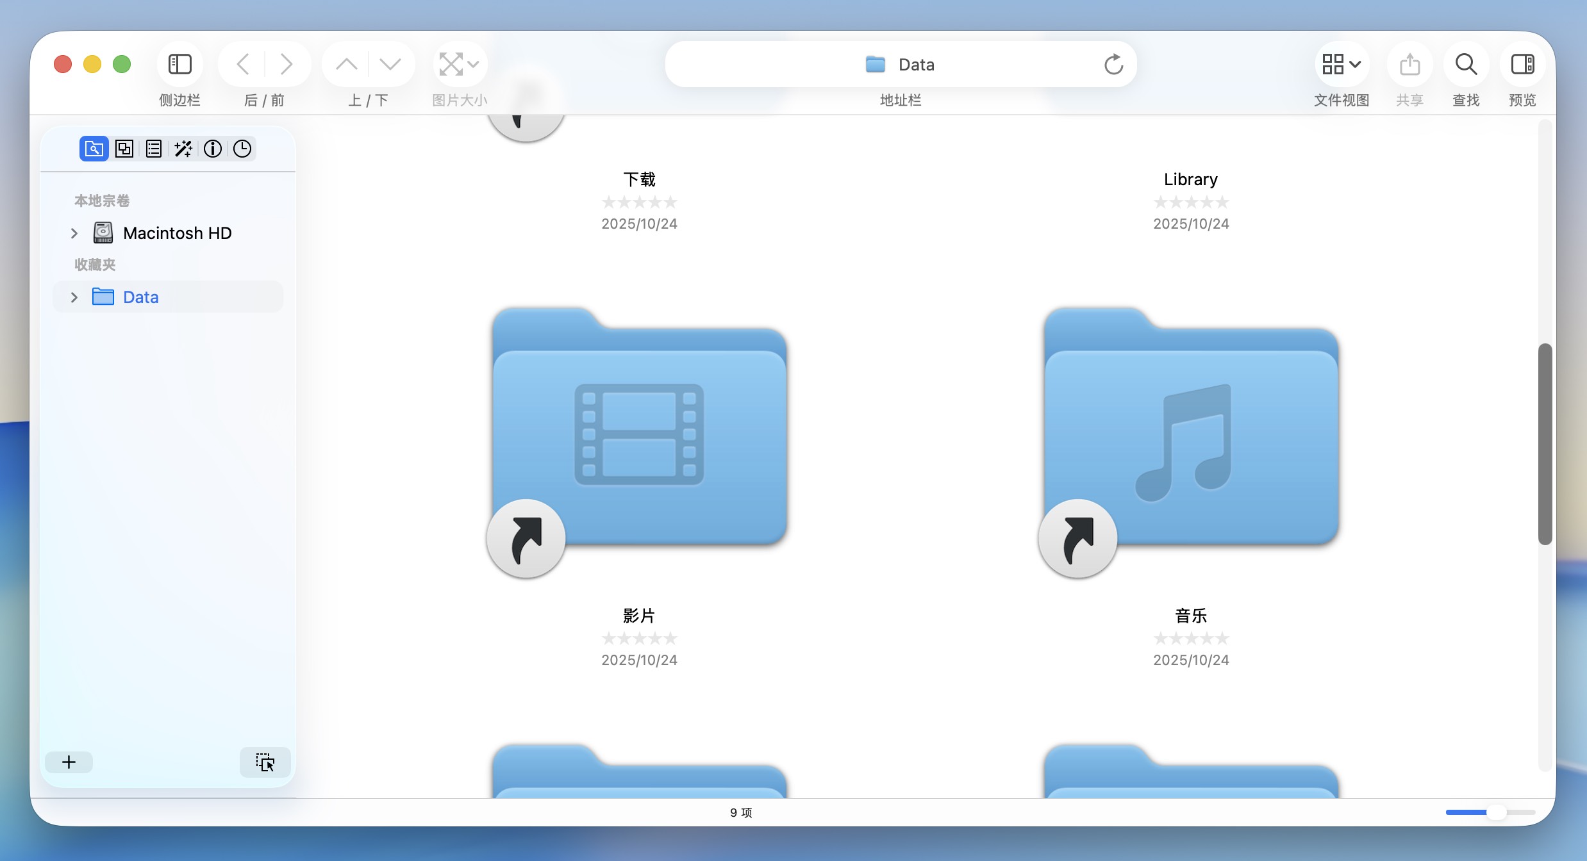Toggle the sidebar with 侧边栏 button
Screen dimensions: 1587x861
(x=179, y=64)
